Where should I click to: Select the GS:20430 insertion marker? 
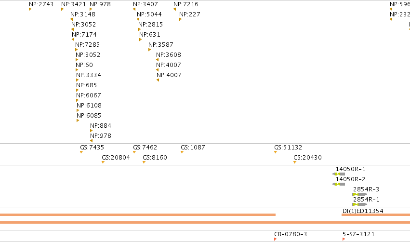click(x=295, y=162)
